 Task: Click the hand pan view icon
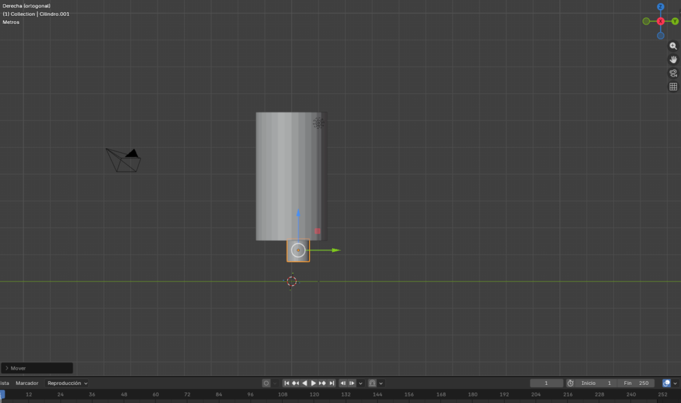point(673,60)
